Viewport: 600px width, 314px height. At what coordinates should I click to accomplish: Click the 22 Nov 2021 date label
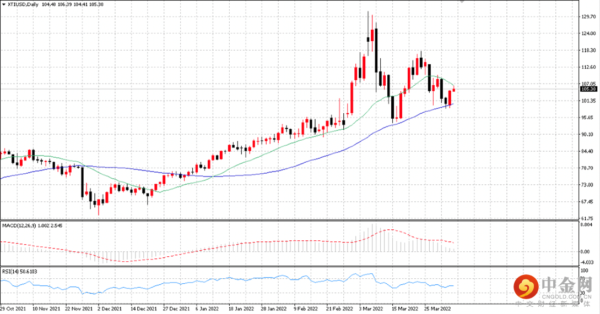(79, 309)
